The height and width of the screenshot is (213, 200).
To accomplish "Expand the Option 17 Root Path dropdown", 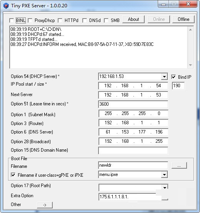I will (x=165, y=188).
